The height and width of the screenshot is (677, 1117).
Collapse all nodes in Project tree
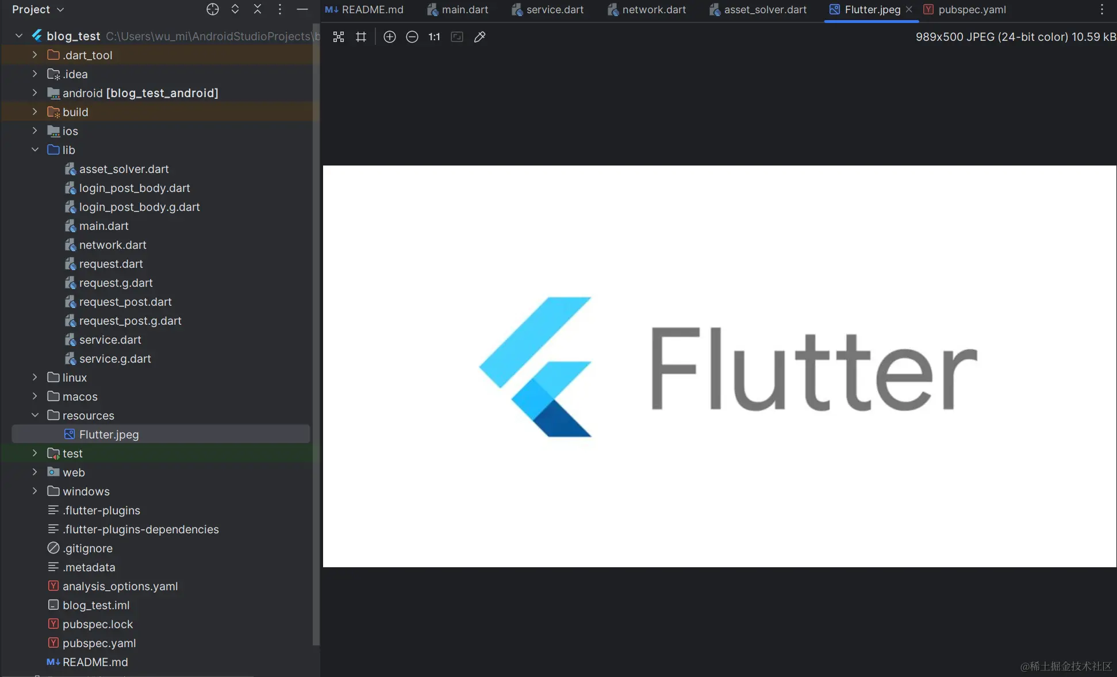257,9
